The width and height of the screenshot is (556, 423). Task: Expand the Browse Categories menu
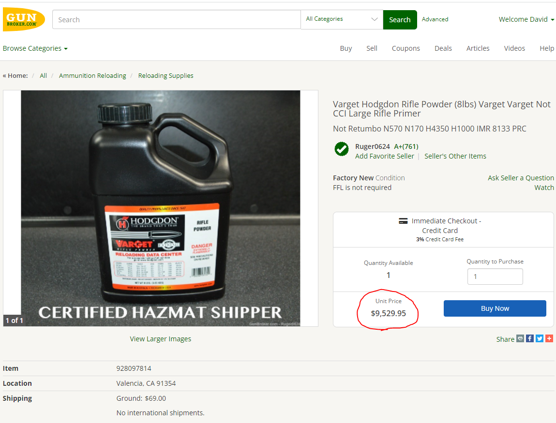(35, 48)
